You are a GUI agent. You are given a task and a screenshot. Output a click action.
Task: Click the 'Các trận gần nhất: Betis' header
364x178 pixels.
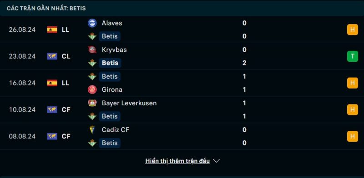(x=46, y=8)
